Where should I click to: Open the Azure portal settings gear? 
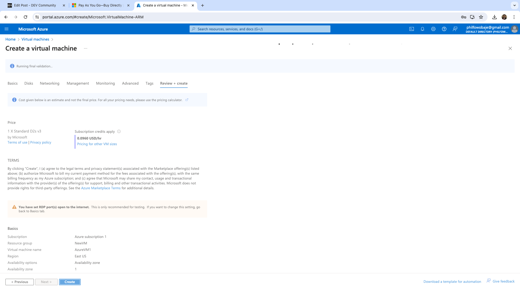click(433, 29)
